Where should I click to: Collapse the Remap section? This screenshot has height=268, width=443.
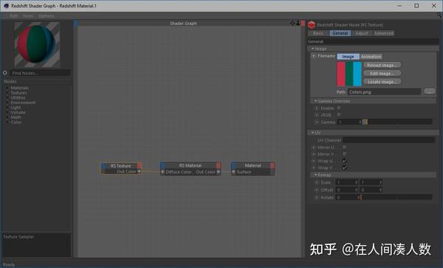pyautogui.click(x=315, y=175)
